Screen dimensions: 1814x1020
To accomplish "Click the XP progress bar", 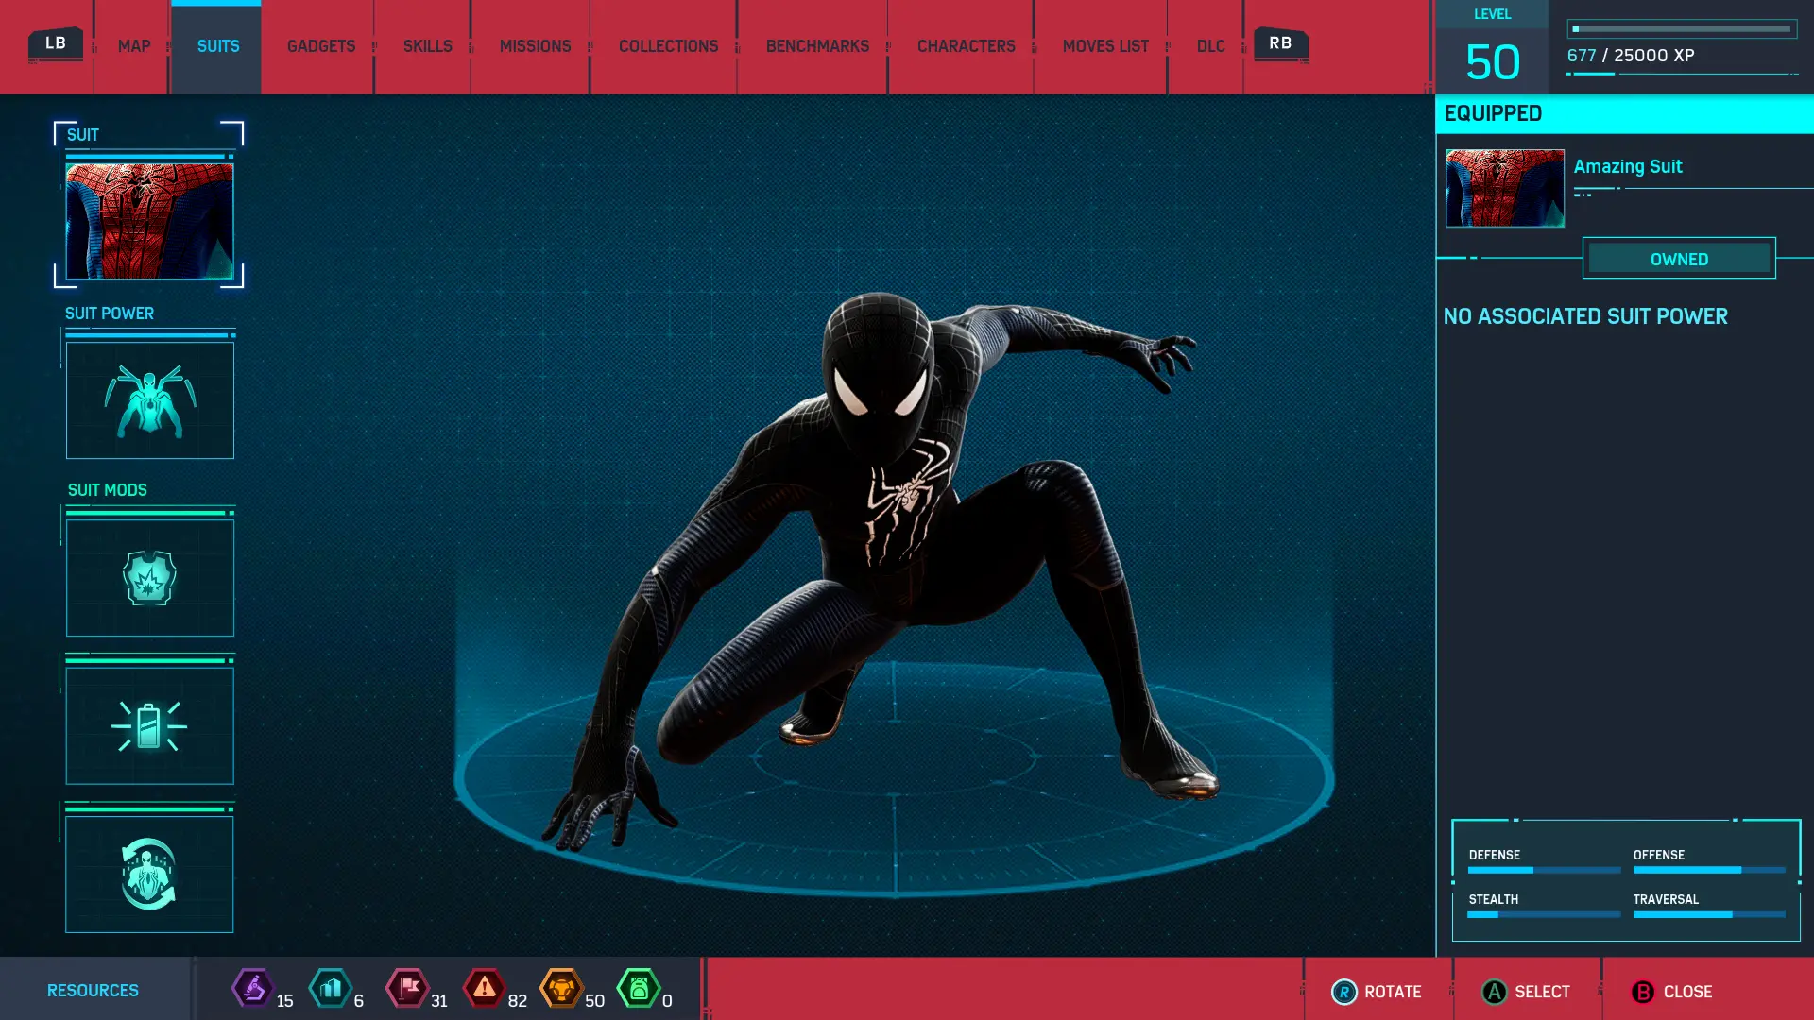I will (1682, 29).
